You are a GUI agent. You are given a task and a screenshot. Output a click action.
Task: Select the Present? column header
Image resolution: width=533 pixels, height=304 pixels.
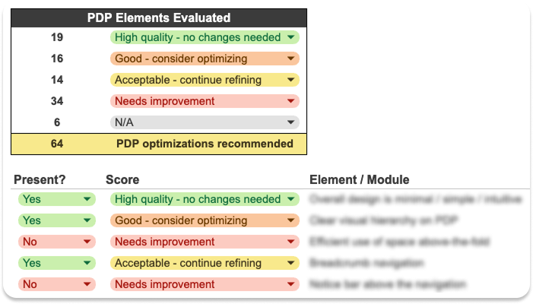point(40,180)
